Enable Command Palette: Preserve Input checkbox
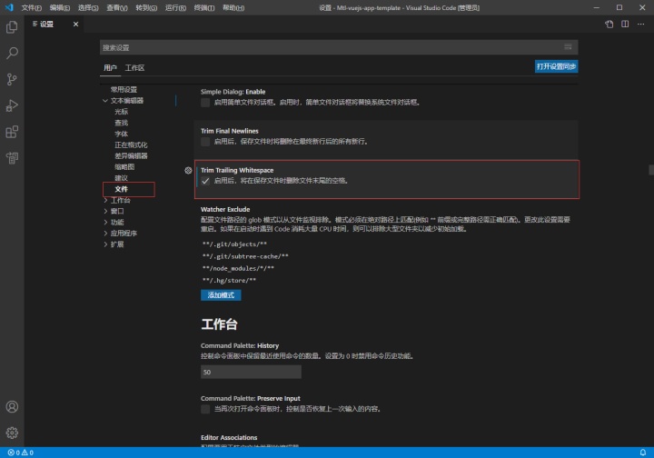The image size is (654, 458). coord(205,409)
